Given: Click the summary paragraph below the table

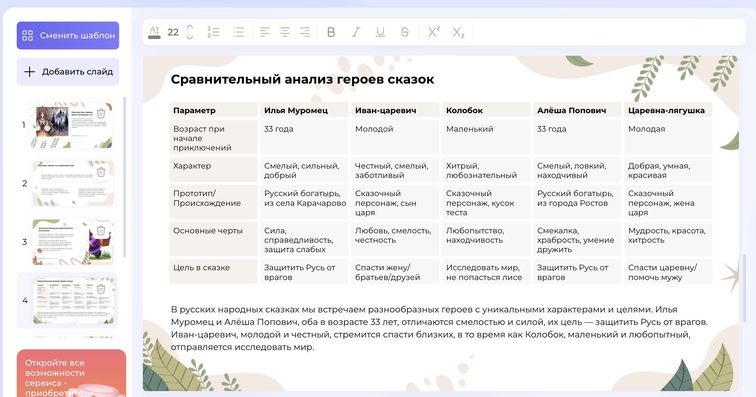Looking at the screenshot, I should [440, 328].
